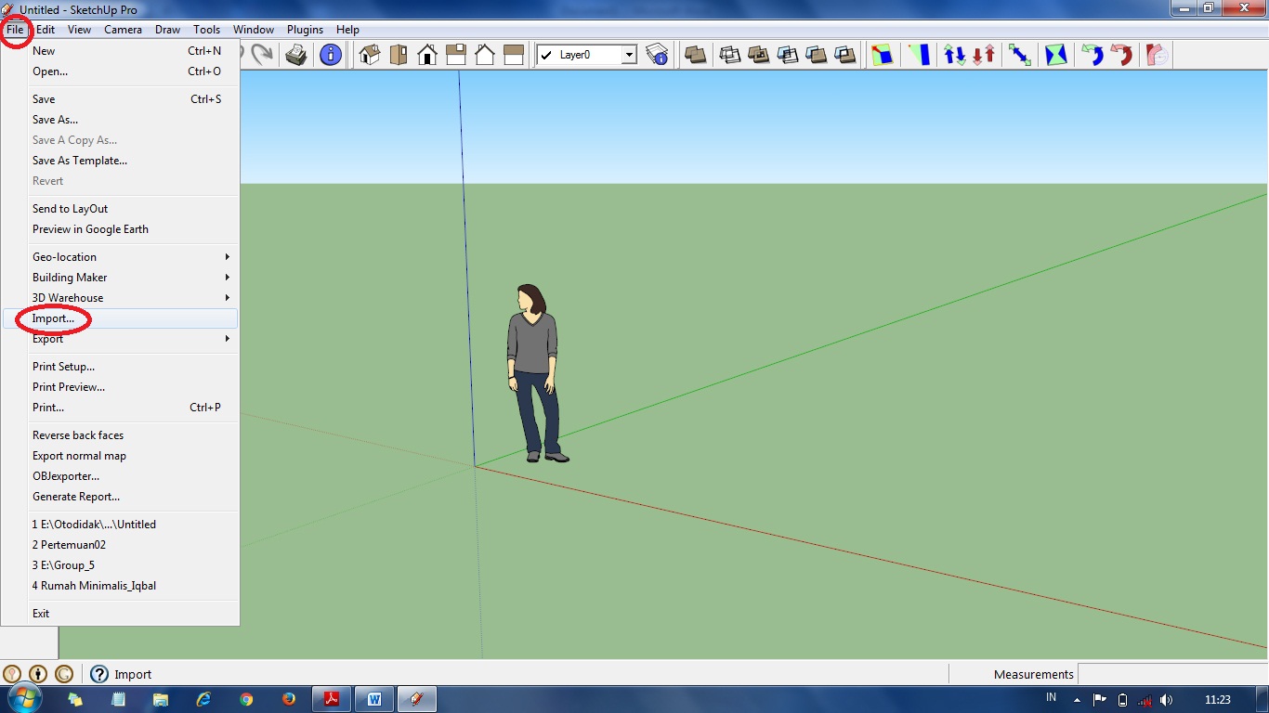The height and width of the screenshot is (713, 1269).
Task: Switch to Right view icon
Action: [x=456, y=55]
